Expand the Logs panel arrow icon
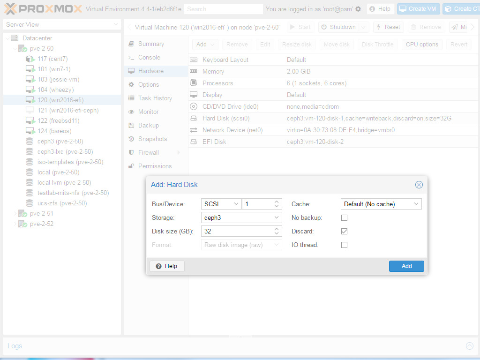 (x=469, y=346)
